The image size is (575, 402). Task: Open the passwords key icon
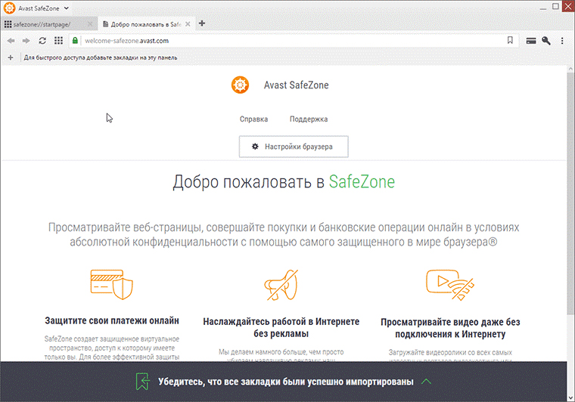coord(546,41)
